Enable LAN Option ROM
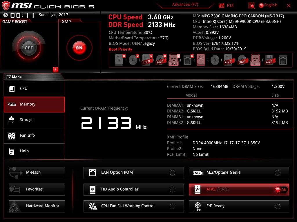Screen dimensions: 297x222 [133, 173]
